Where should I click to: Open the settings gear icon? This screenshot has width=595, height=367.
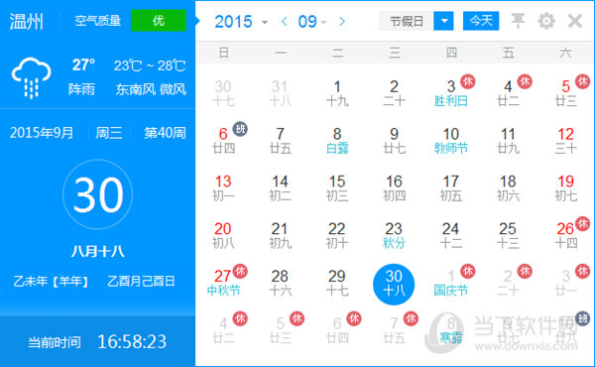coord(546,21)
